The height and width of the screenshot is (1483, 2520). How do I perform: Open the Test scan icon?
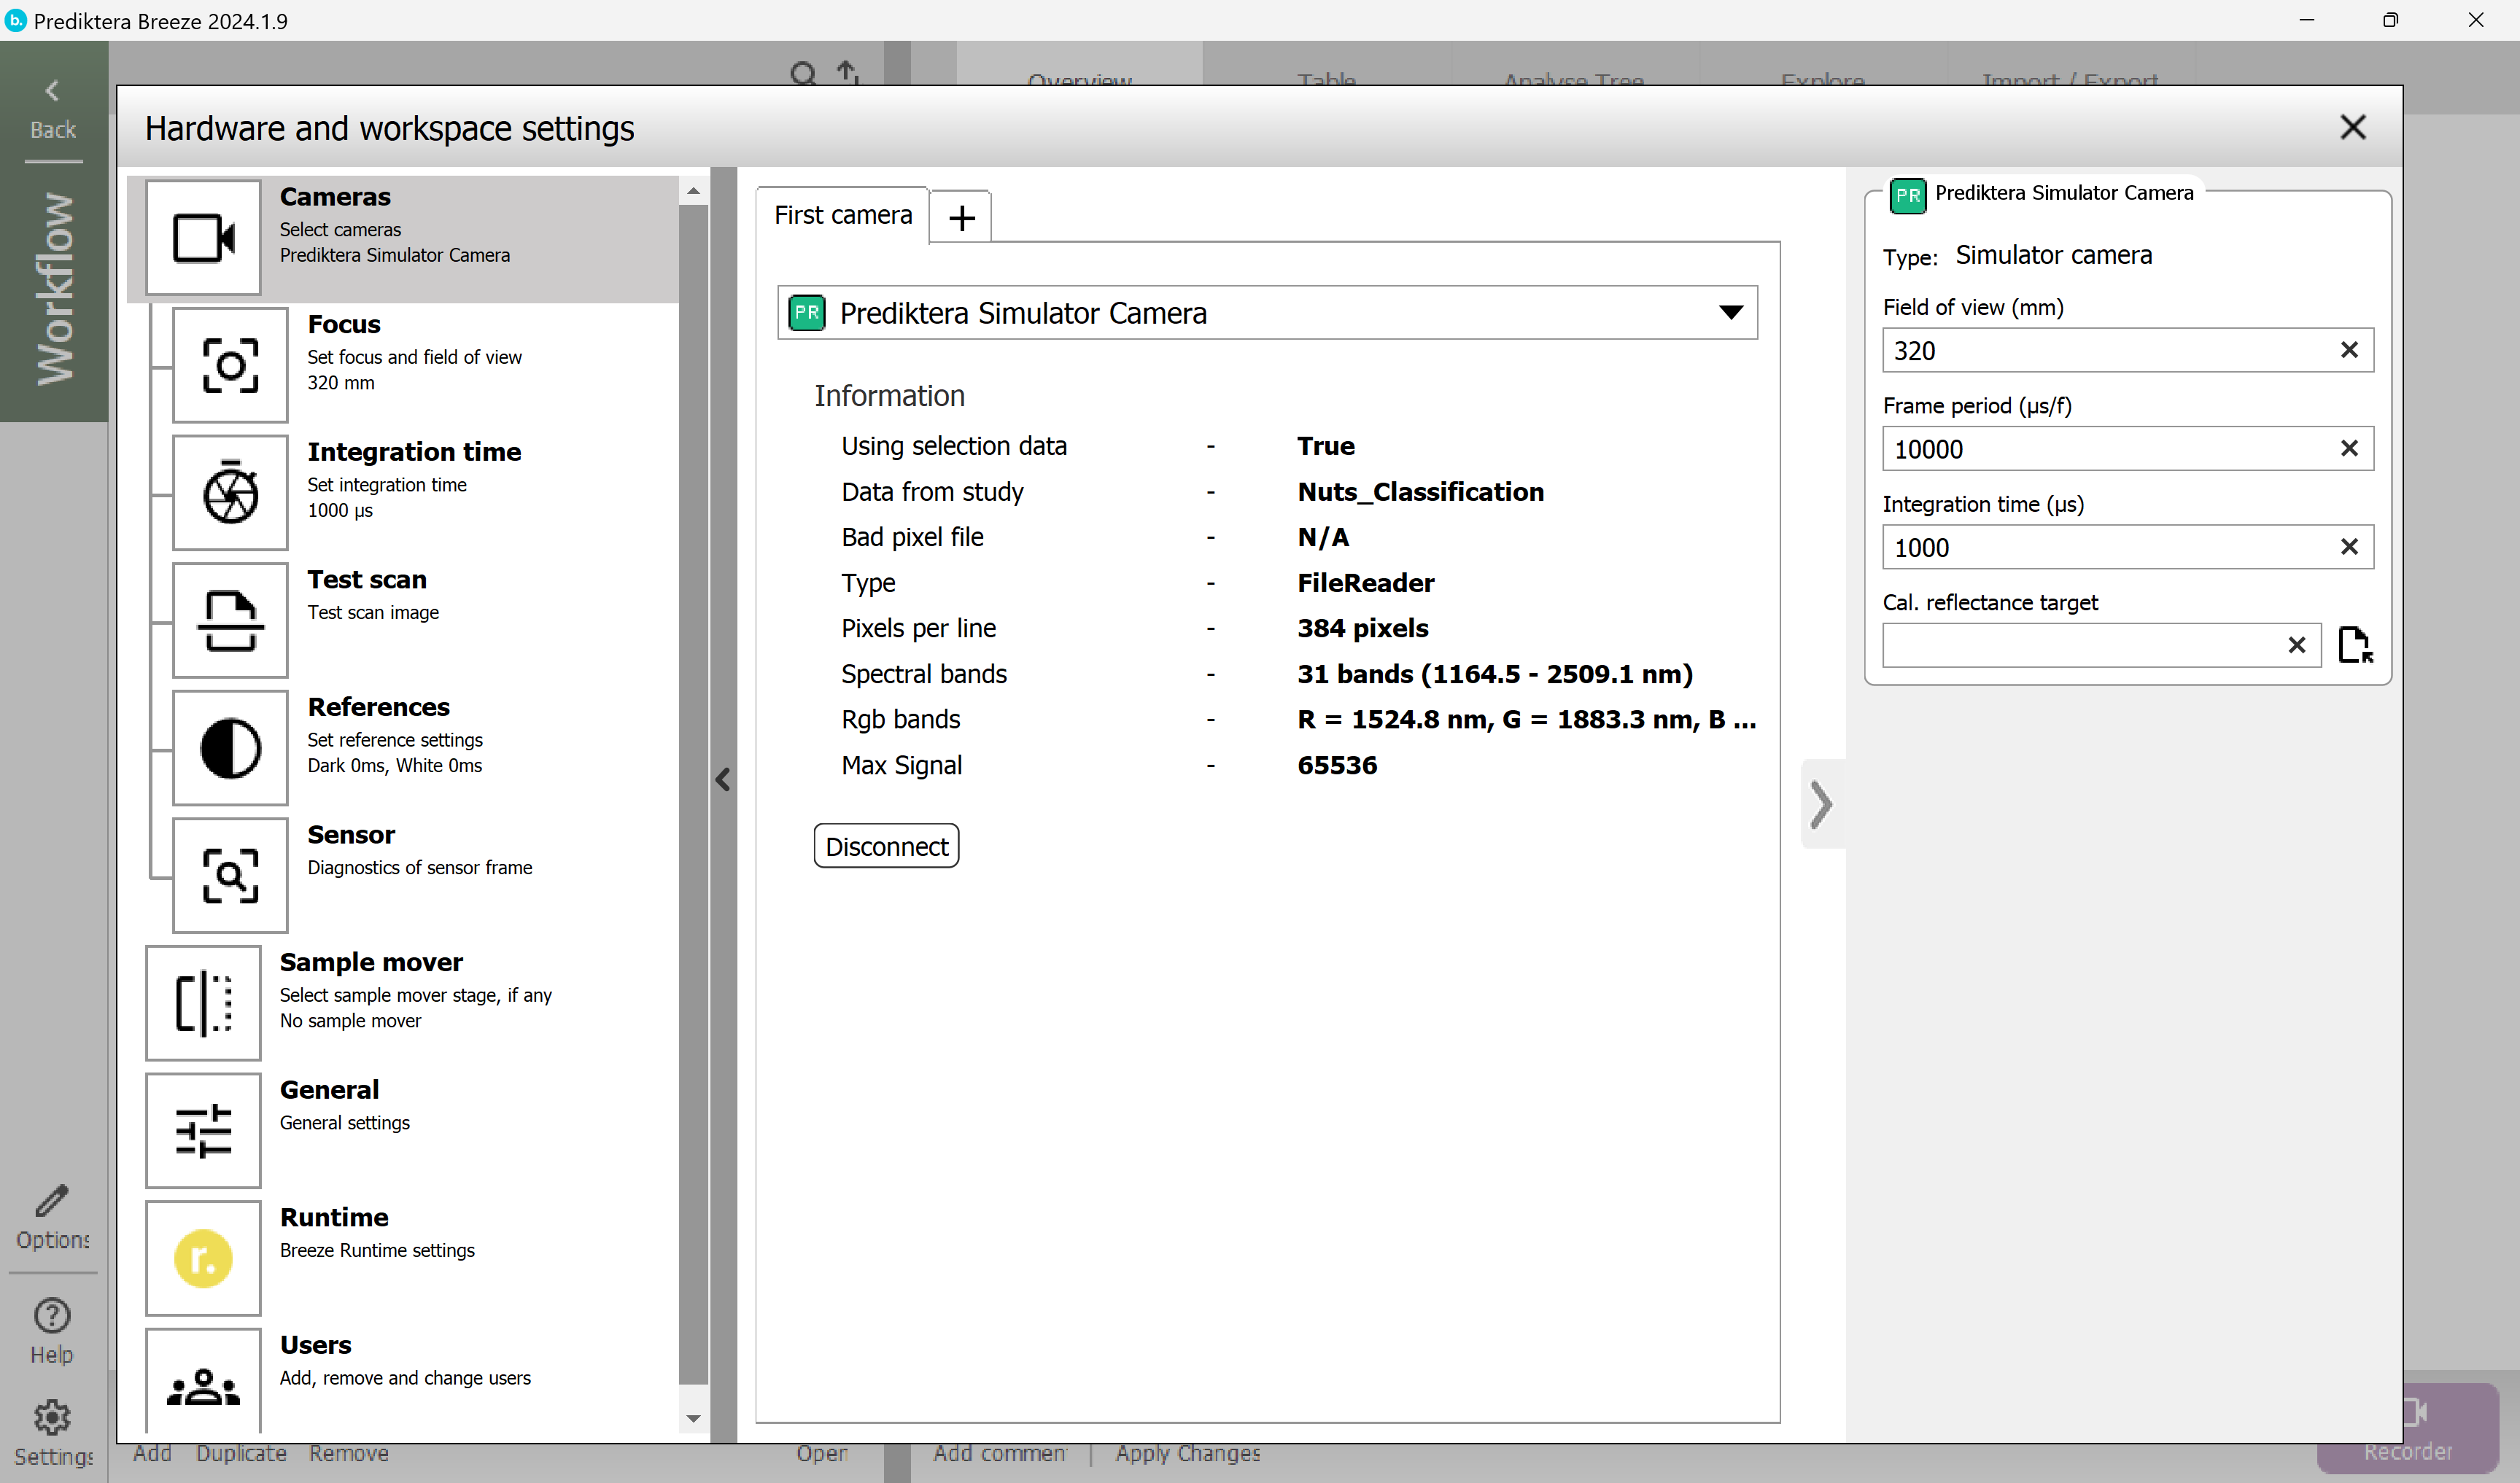230,620
